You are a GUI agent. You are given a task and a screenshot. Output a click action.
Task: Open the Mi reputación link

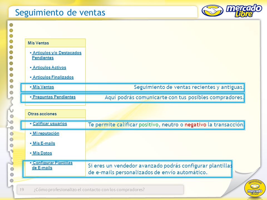click(45, 133)
